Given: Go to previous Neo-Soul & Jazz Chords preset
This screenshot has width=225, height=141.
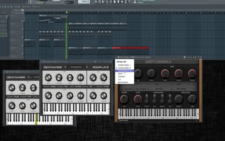Looking at the screenshot, I should tap(122, 89).
